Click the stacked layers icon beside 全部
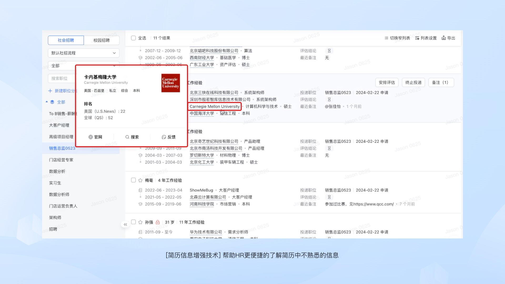The height and width of the screenshot is (284, 505). tap(52, 102)
